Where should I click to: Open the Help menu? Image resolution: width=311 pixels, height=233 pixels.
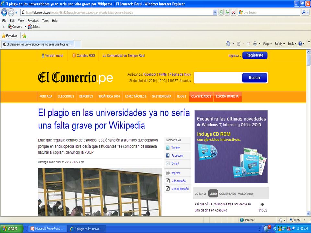click(x=55, y=21)
